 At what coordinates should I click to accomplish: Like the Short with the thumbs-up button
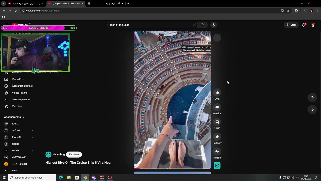(x=217, y=93)
